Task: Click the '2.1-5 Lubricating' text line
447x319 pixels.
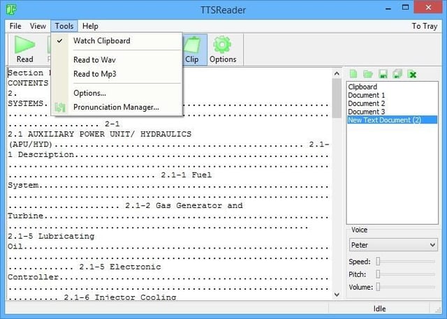Action: click(x=51, y=236)
